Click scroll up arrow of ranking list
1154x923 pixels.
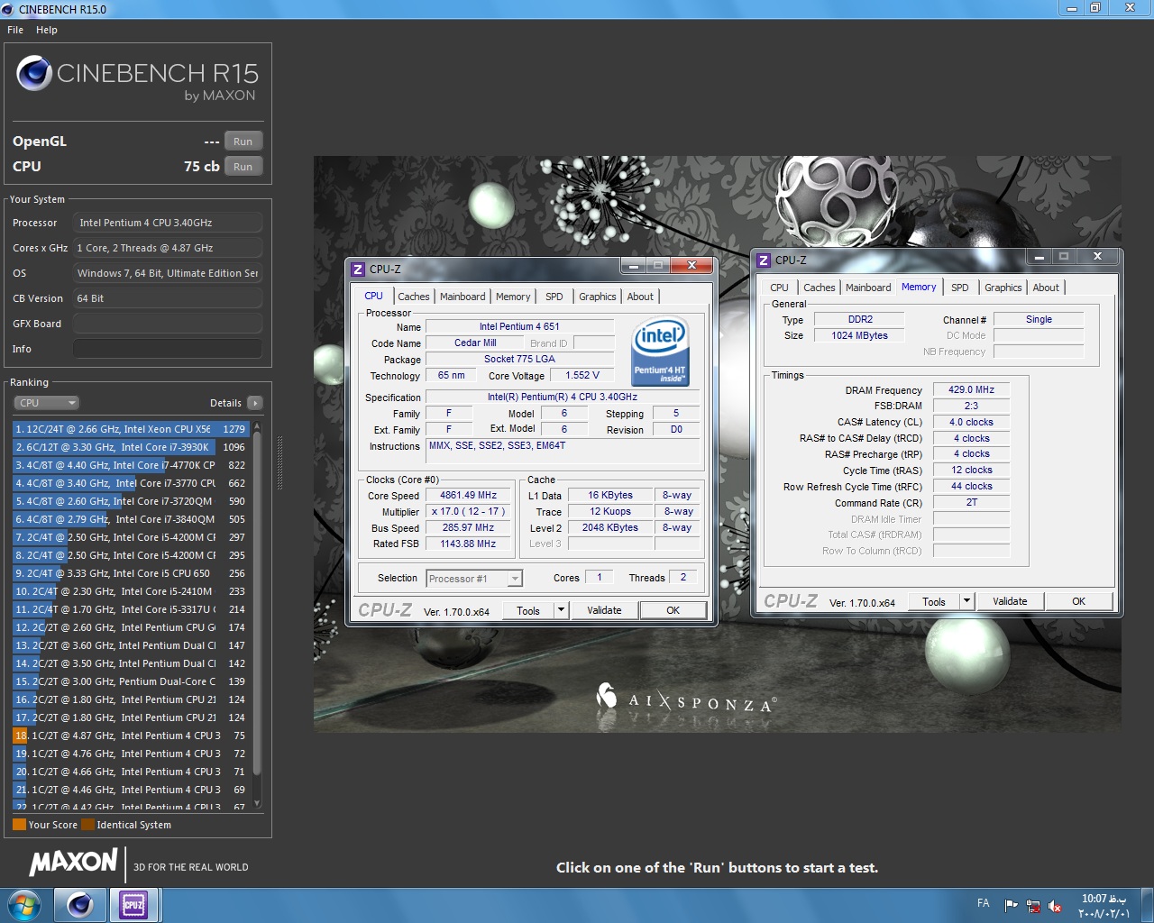coord(257,426)
